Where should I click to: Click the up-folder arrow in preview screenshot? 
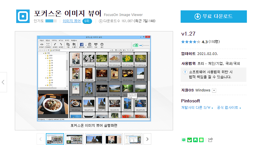(48, 50)
